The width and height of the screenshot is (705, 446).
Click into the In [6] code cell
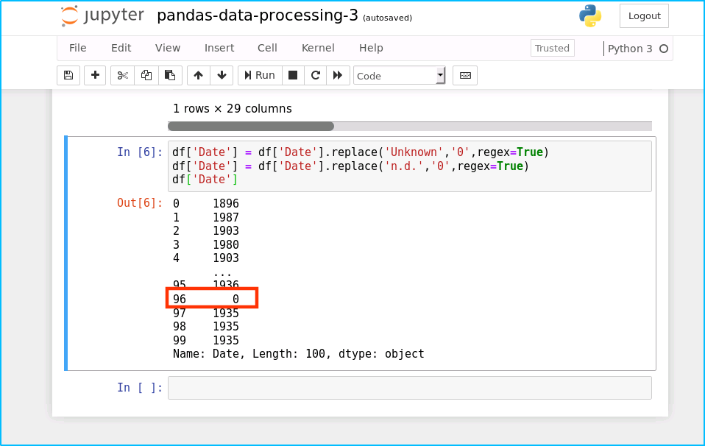[x=410, y=166]
